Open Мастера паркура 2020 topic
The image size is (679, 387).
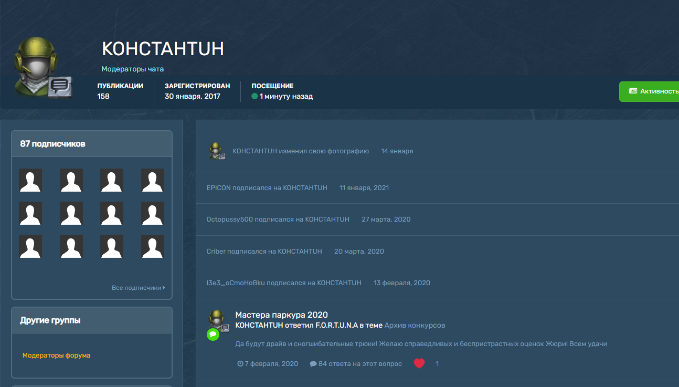tap(281, 315)
